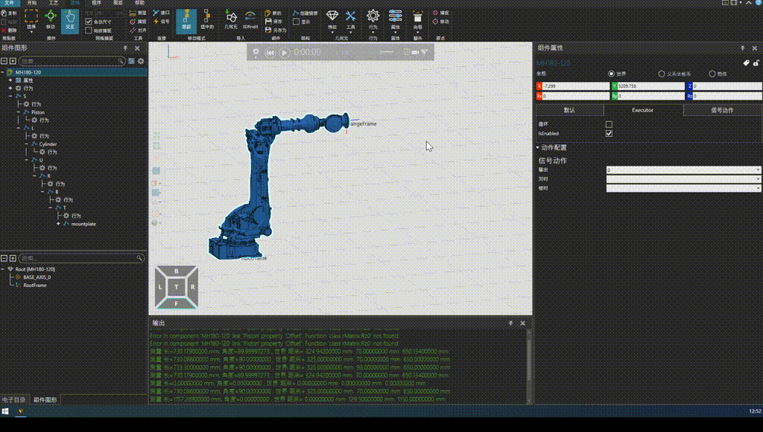
Task: Open settings gear in component graph panel
Action: coord(141,61)
